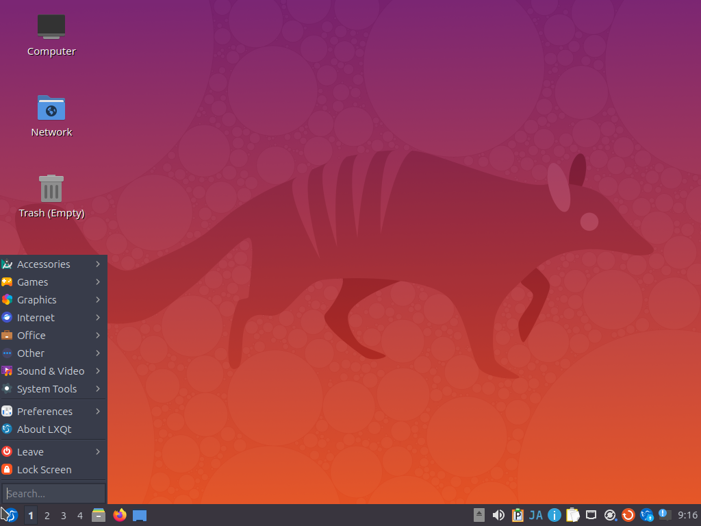
Task: Click About LXQt
Action: click(x=42, y=429)
